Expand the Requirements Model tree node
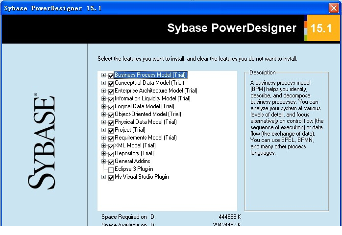This screenshot has width=342, height=235. tap(103, 138)
